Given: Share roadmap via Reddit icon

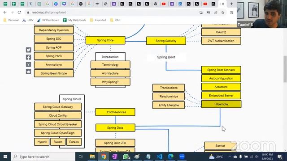Looking at the screenshot, I should click(x=28, y=72).
